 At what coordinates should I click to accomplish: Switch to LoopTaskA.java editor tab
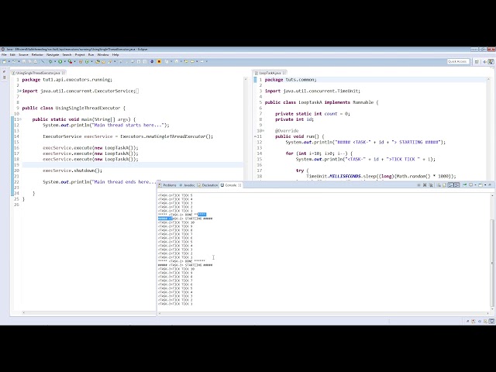270,73
